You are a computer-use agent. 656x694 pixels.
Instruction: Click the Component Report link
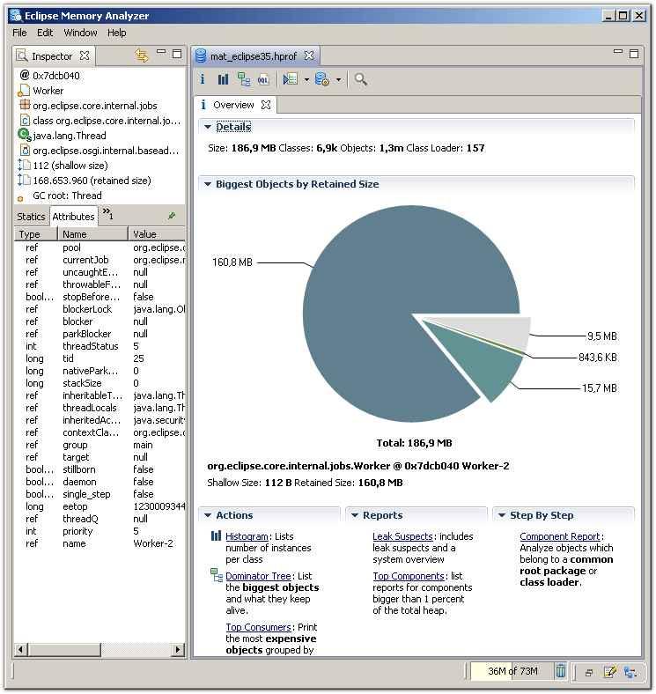click(x=559, y=536)
